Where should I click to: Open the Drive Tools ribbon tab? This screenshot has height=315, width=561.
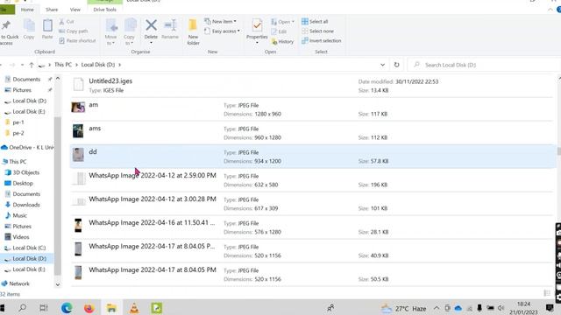[x=105, y=10]
